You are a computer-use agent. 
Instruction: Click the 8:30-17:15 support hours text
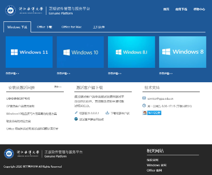pos(169,106)
